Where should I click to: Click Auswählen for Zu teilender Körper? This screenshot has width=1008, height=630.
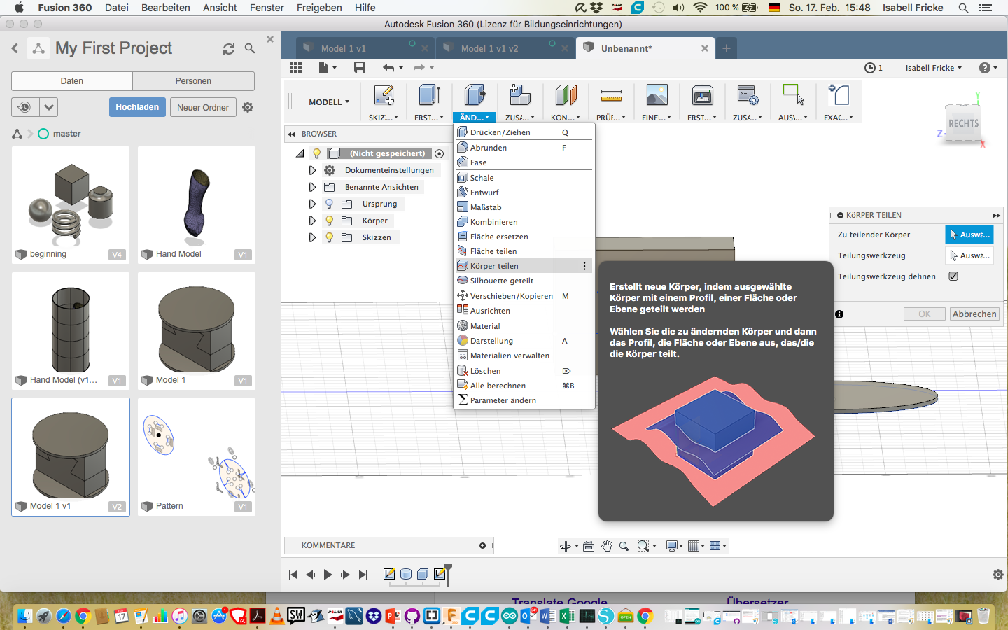969,234
